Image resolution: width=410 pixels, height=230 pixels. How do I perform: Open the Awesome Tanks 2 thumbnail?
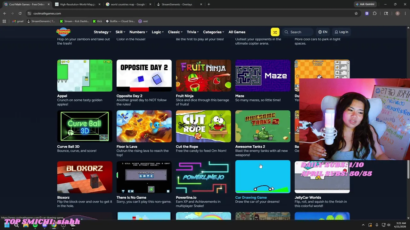[263, 126]
